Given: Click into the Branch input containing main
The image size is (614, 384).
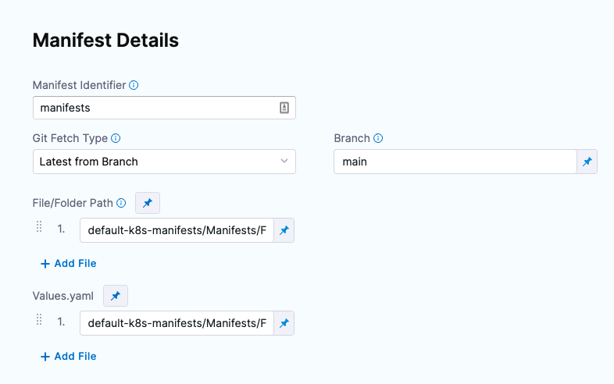Looking at the screenshot, I should coord(453,162).
